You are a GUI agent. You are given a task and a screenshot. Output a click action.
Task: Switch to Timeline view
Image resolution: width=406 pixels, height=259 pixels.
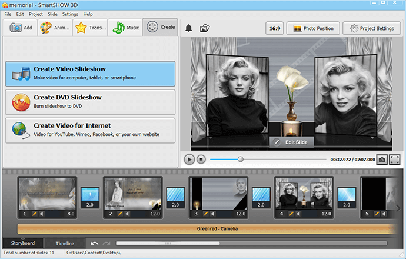65,244
